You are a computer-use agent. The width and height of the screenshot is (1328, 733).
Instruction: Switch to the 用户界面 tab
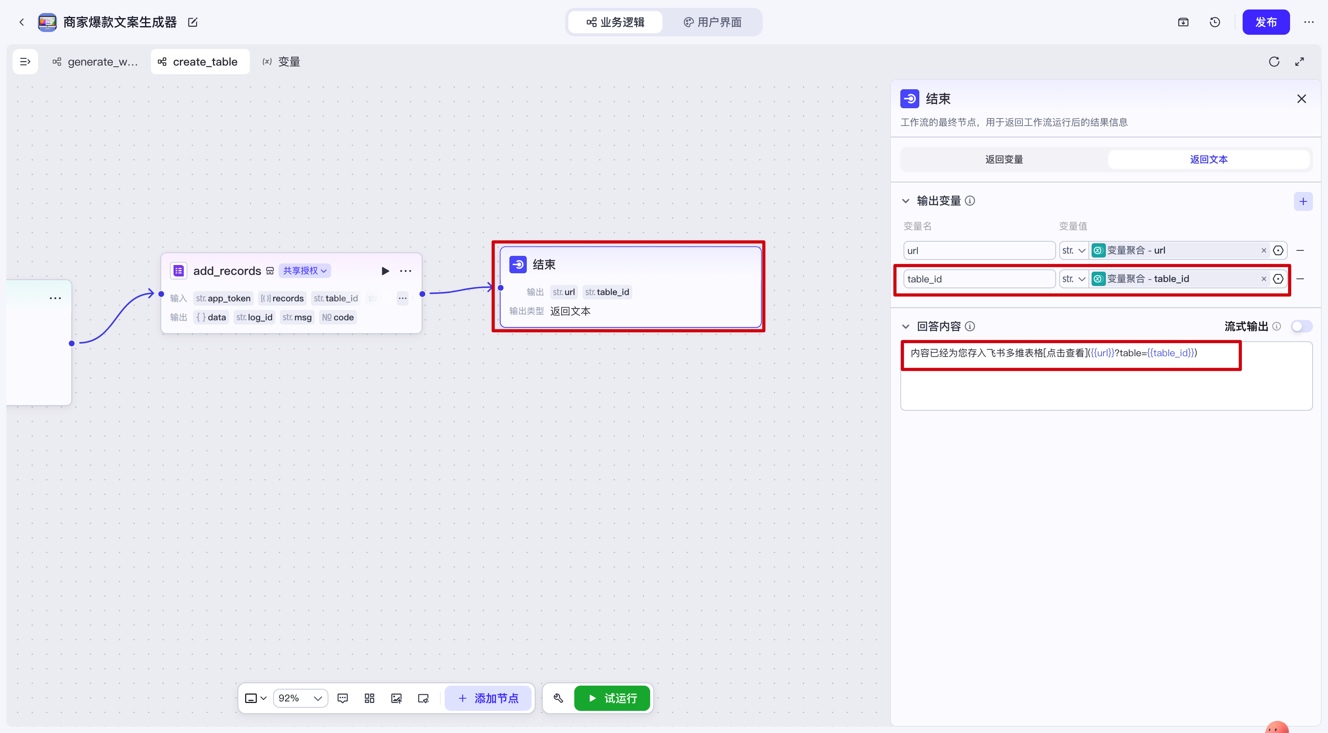(713, 22)
